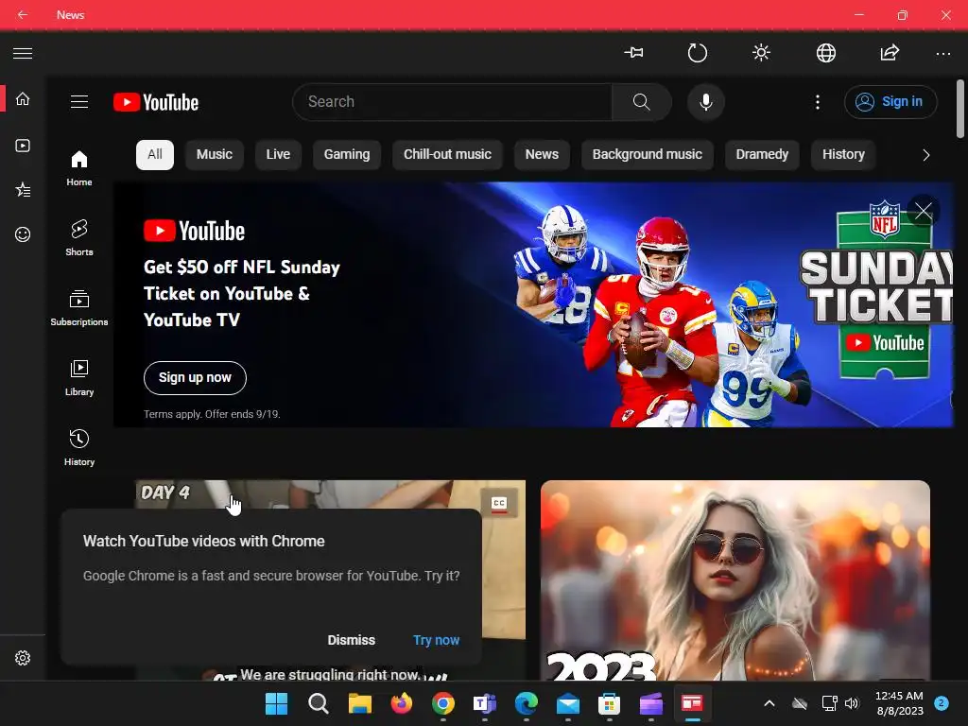
Task: Focus the YouTube Search field
Action: [452, 102]
